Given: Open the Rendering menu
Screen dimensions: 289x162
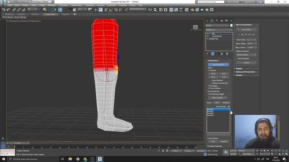Looking at the screenshot, I should point(89,5).
